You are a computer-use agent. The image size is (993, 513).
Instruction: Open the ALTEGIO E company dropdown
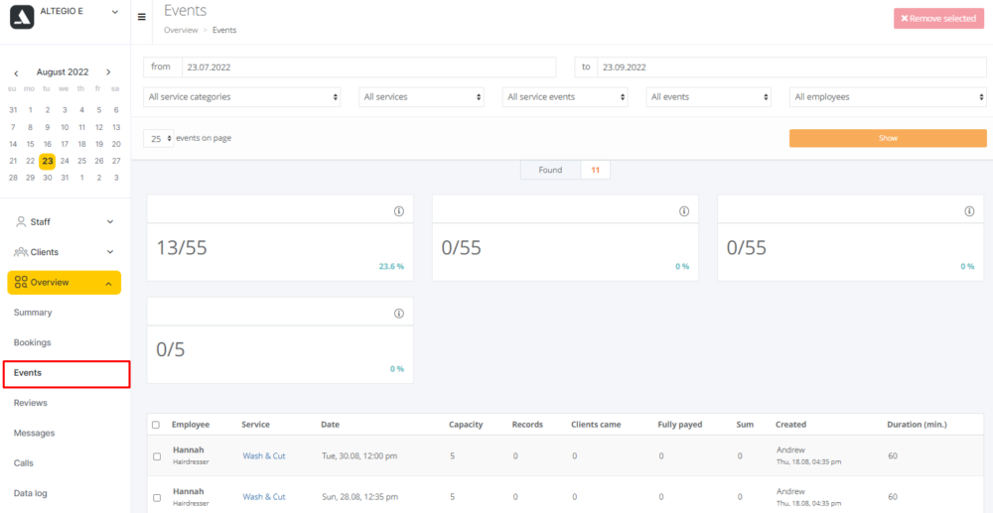114,12
